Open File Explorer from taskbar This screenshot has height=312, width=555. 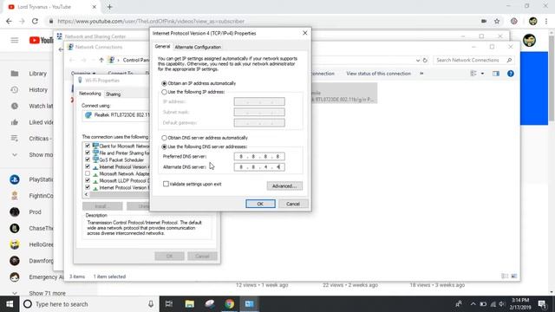[189, 304]
